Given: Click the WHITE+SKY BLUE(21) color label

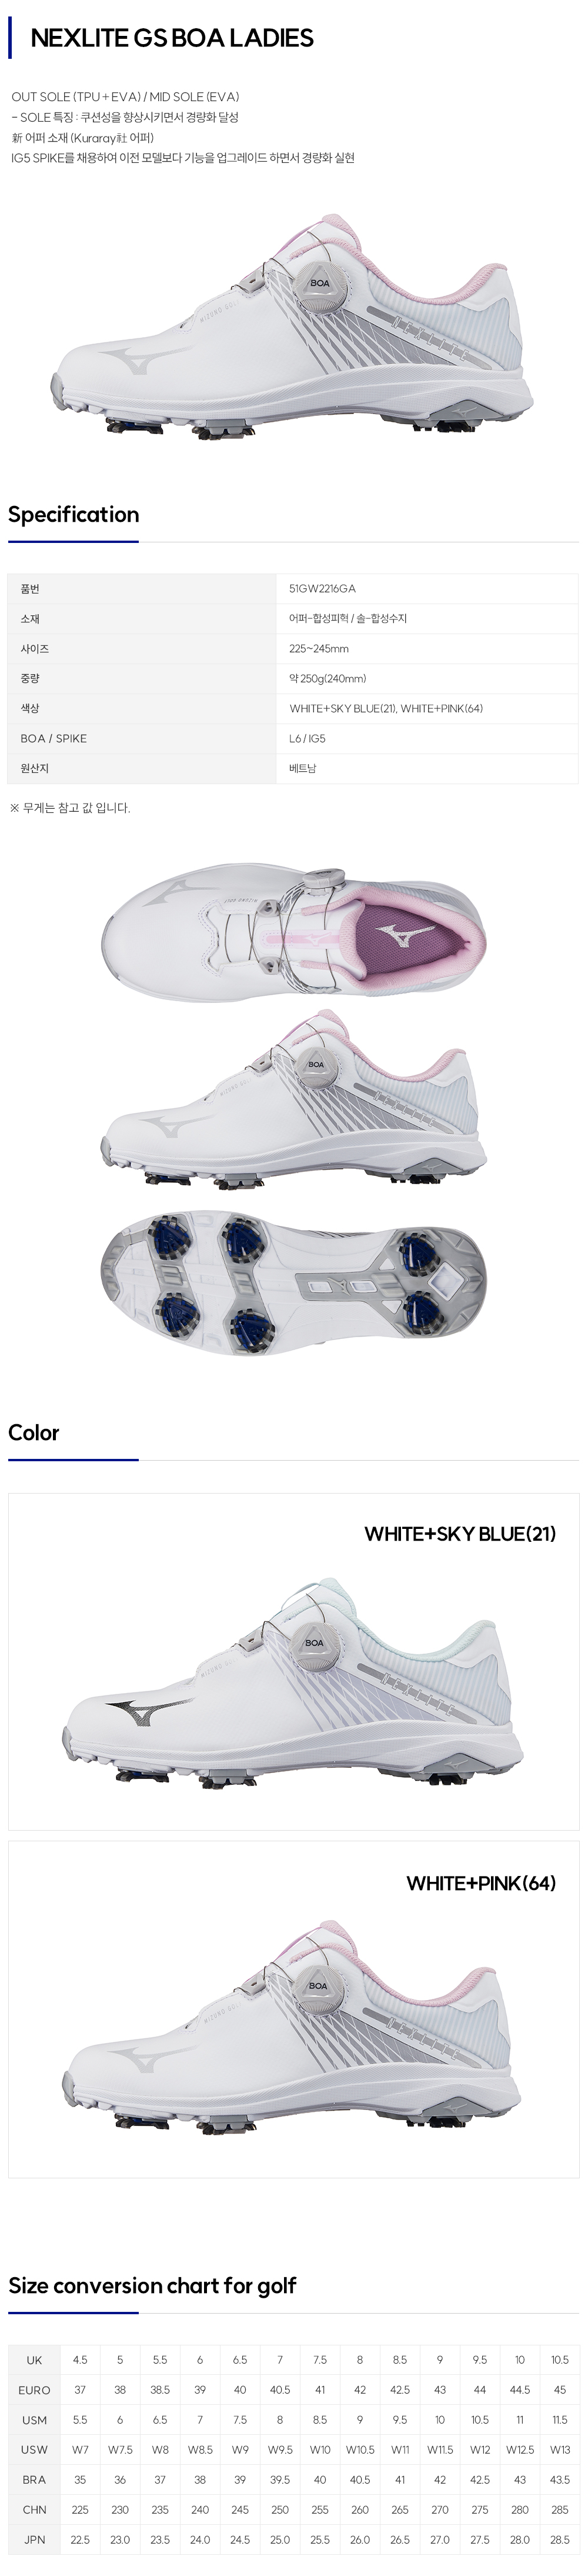Looking at the screenshot, I should click(459, 1533).
